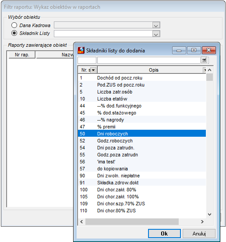Select row 'Dochód od pocz.roku'

[142, 78]
